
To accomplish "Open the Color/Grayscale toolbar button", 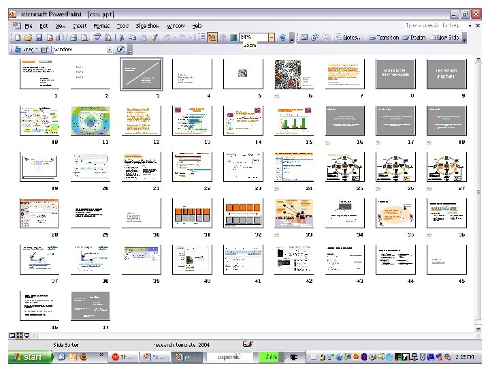I will click(233, 37).
